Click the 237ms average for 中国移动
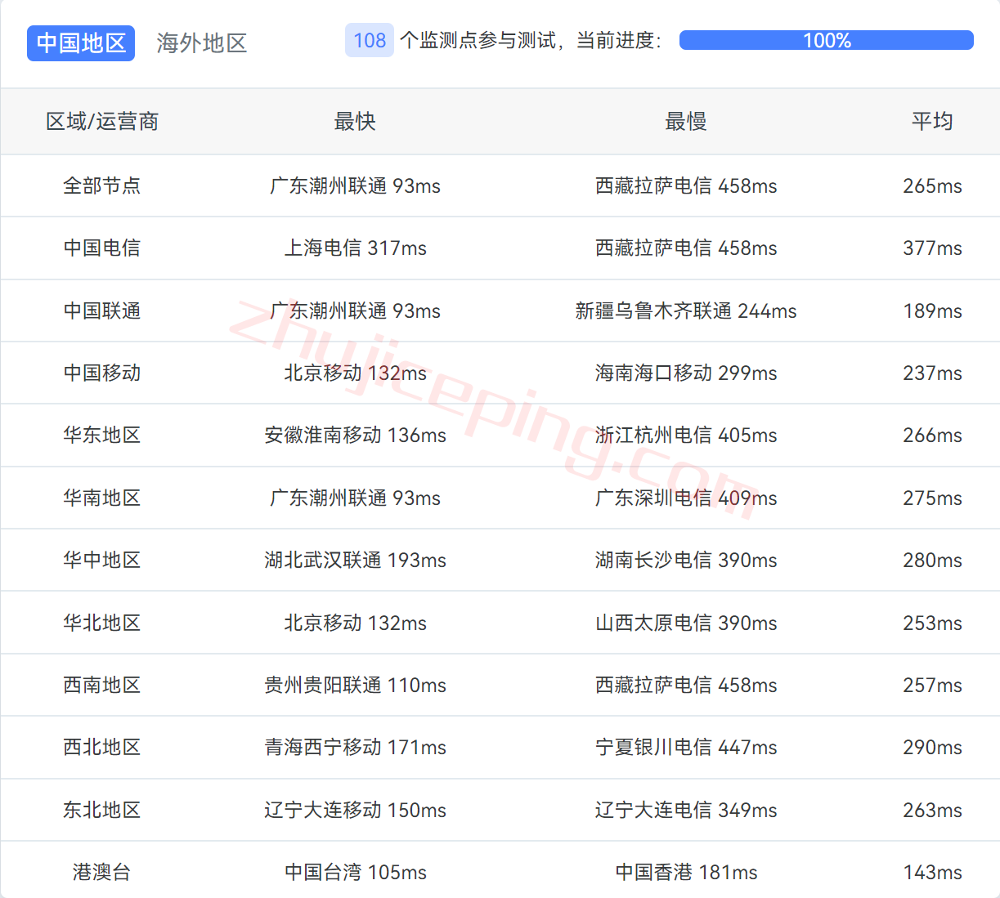Screen dimensions: 1000x898 pyautogui.click(x=932, y=373)
